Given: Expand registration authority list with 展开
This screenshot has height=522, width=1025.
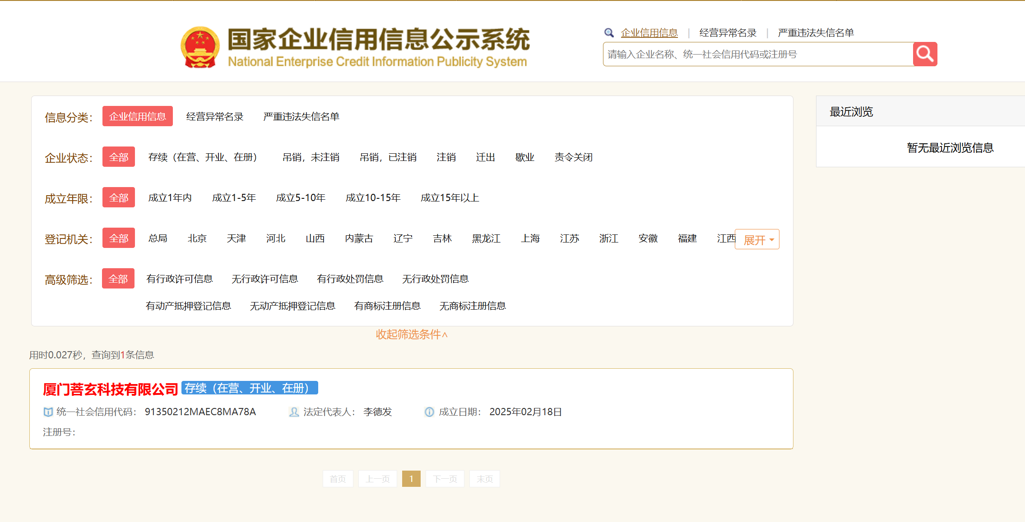Looking at the screenshot, I should point(757,239).
